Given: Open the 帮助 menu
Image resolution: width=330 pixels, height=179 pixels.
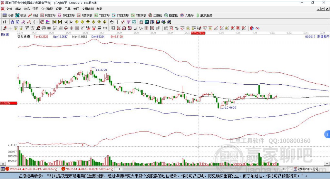Looking at the screenshot, I should tap(99, 9).
